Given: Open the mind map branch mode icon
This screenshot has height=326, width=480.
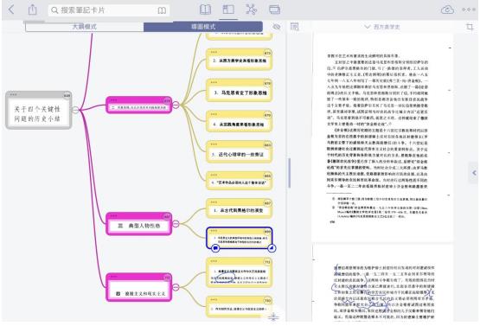Looking at the screenshot, I should pos(251,10).
